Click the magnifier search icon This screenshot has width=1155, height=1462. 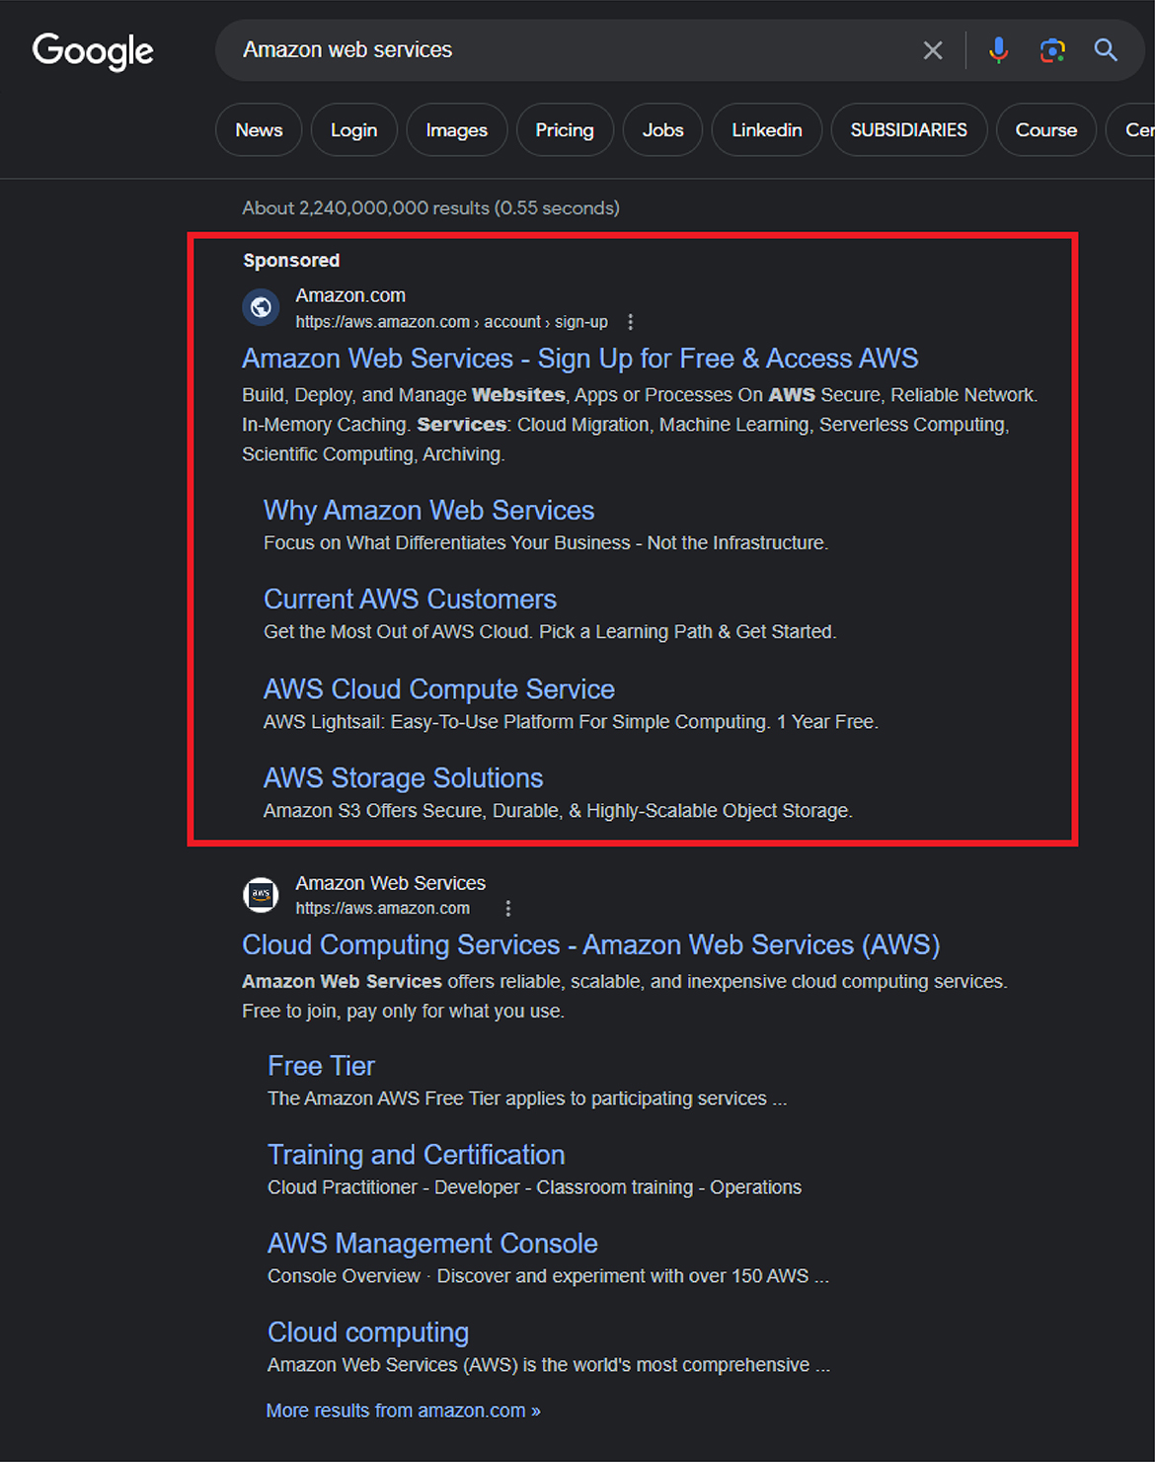pos(1106,50)
